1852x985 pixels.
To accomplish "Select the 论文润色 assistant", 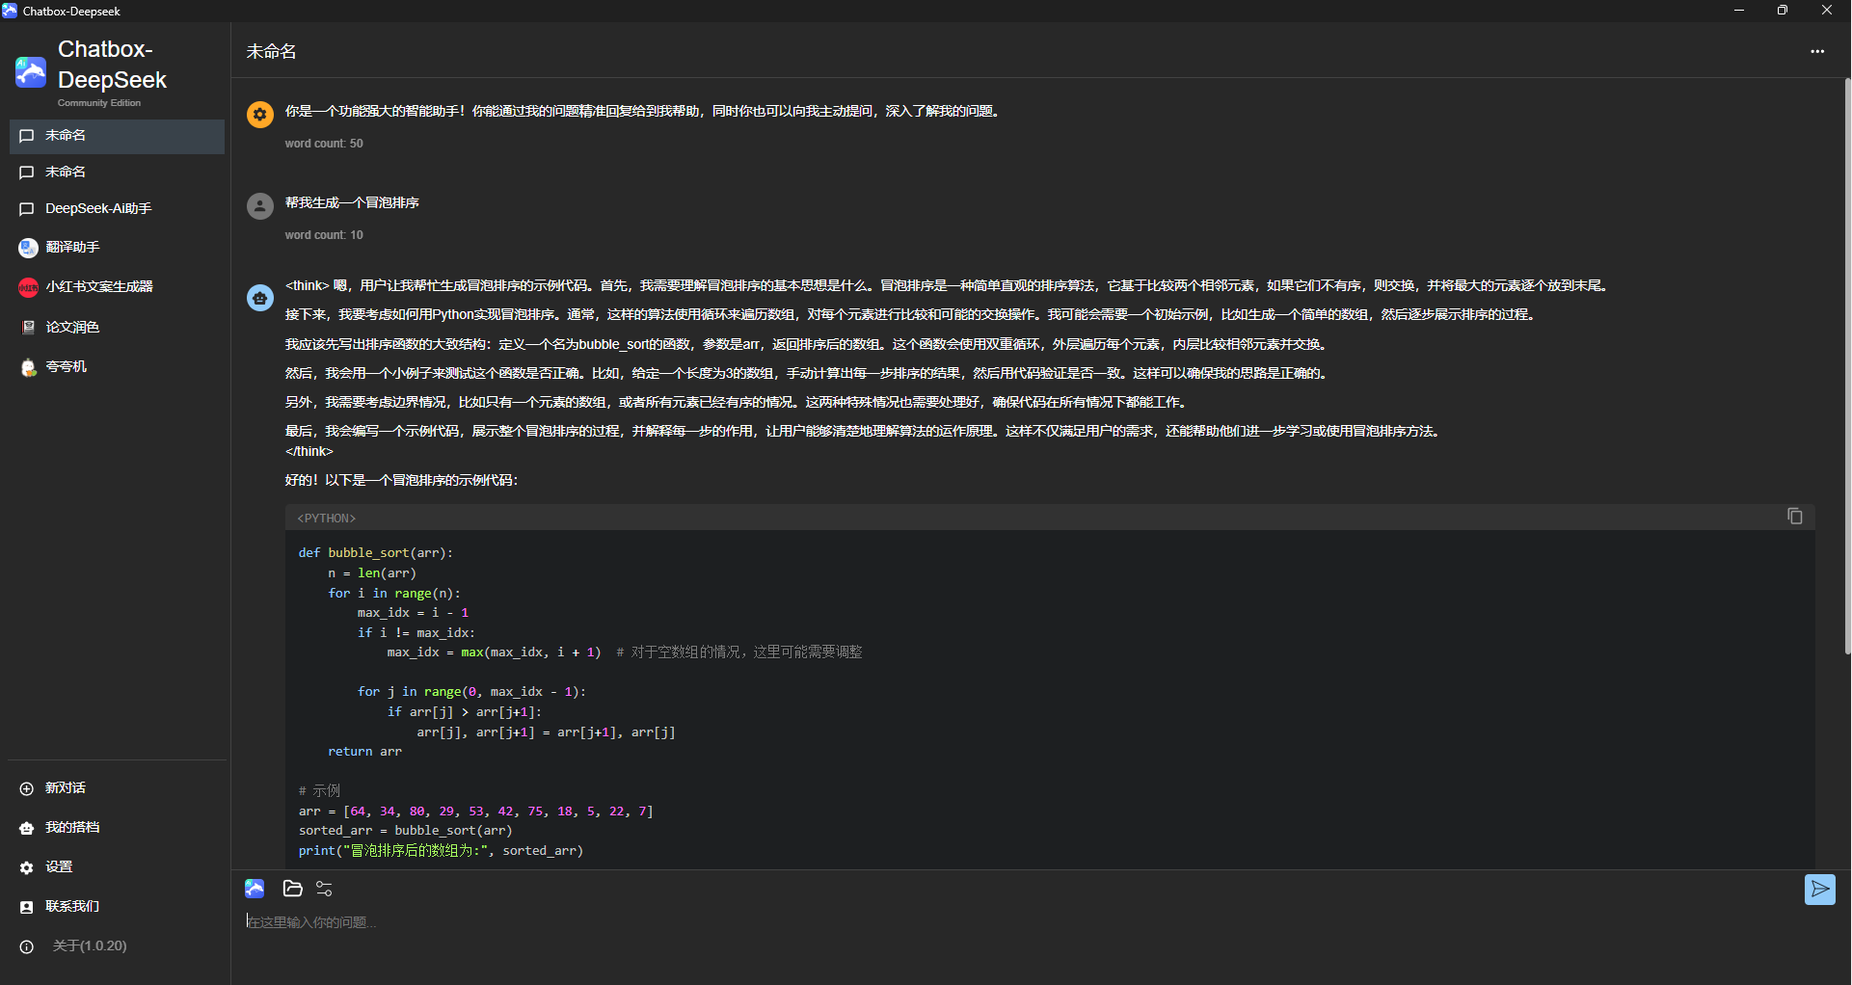I will 117,328.
